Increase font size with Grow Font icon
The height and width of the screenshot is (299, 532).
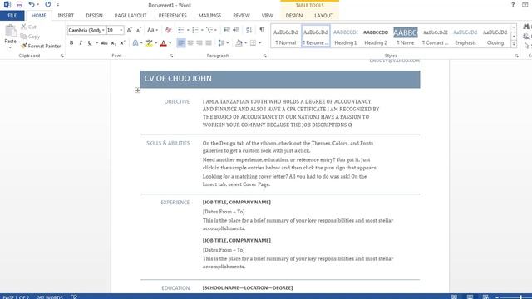(x=130, y=30)
